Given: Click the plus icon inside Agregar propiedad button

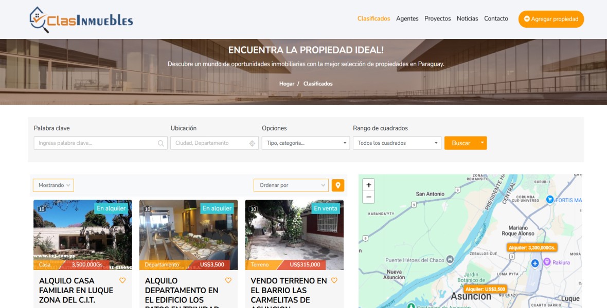Looking at the screenshot, I should (527, 18).
